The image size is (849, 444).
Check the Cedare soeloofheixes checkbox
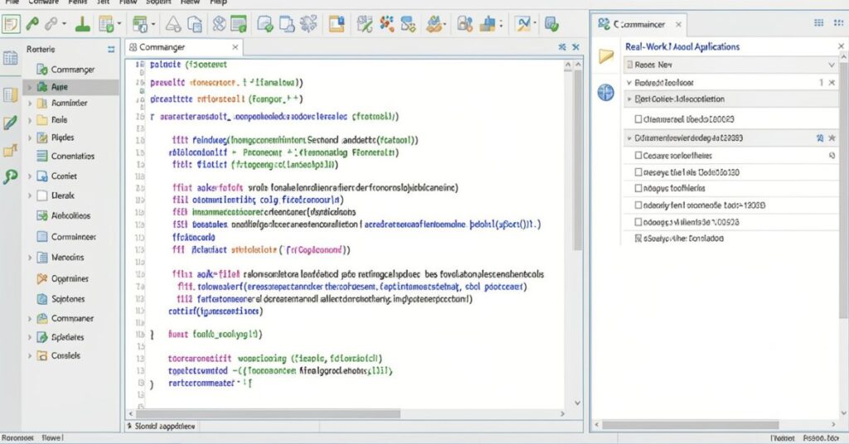coord(638,156)
